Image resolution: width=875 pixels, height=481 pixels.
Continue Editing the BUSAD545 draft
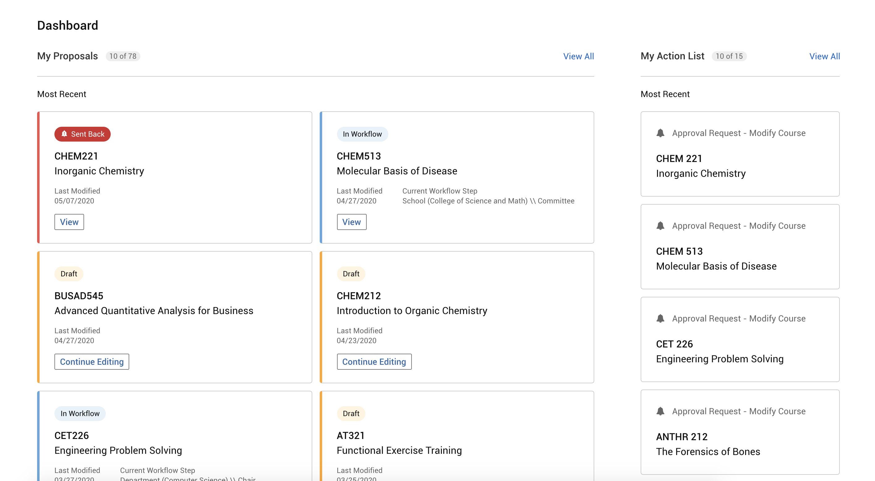click(92, 361)
